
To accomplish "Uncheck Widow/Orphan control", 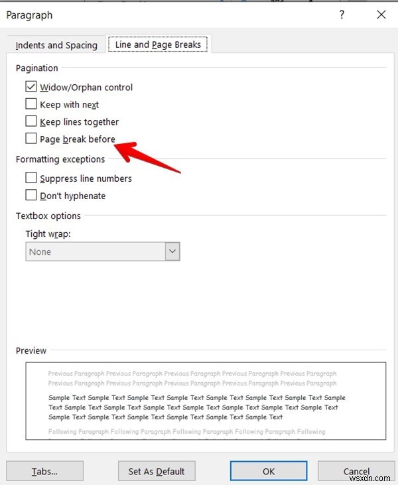I will (31, 87).
